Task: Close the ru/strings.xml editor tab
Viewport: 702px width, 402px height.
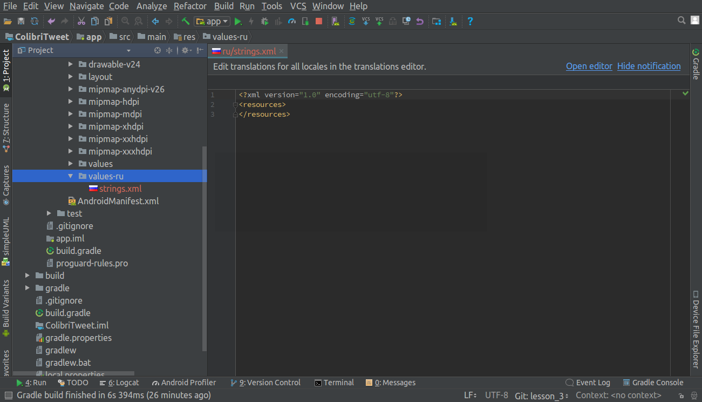Action: [x=281, y=51]
